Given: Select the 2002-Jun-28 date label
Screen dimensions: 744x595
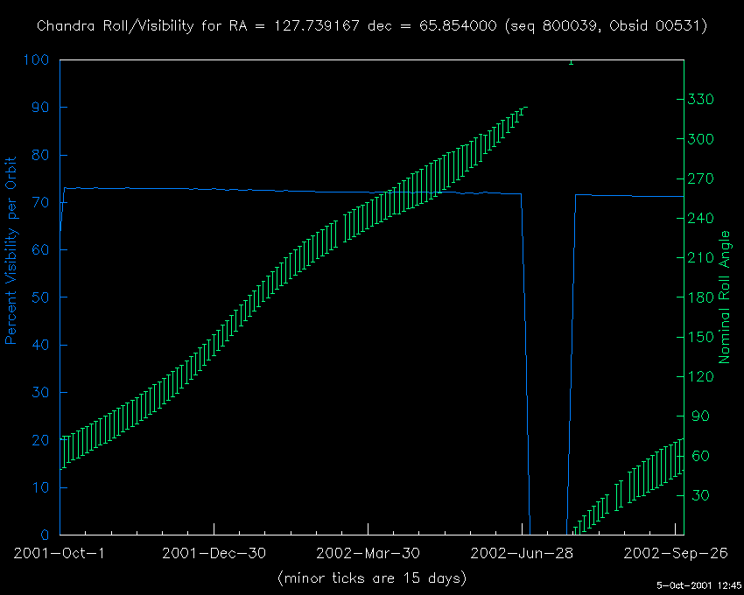Looking at the screenshot, I should coord(523,554).
